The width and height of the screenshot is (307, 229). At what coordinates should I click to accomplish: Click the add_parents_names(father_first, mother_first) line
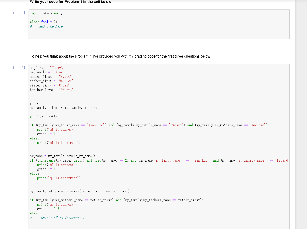coord(80,191)
